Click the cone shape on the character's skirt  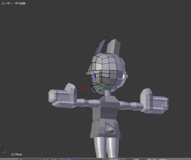coord(110,130)
